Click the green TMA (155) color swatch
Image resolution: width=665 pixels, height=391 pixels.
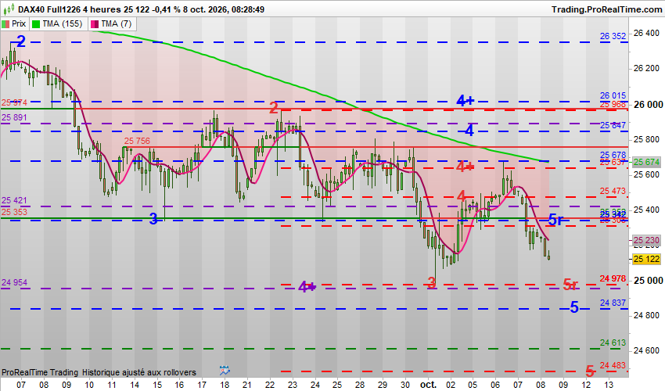pyautogui.click(x=36, y=24)
